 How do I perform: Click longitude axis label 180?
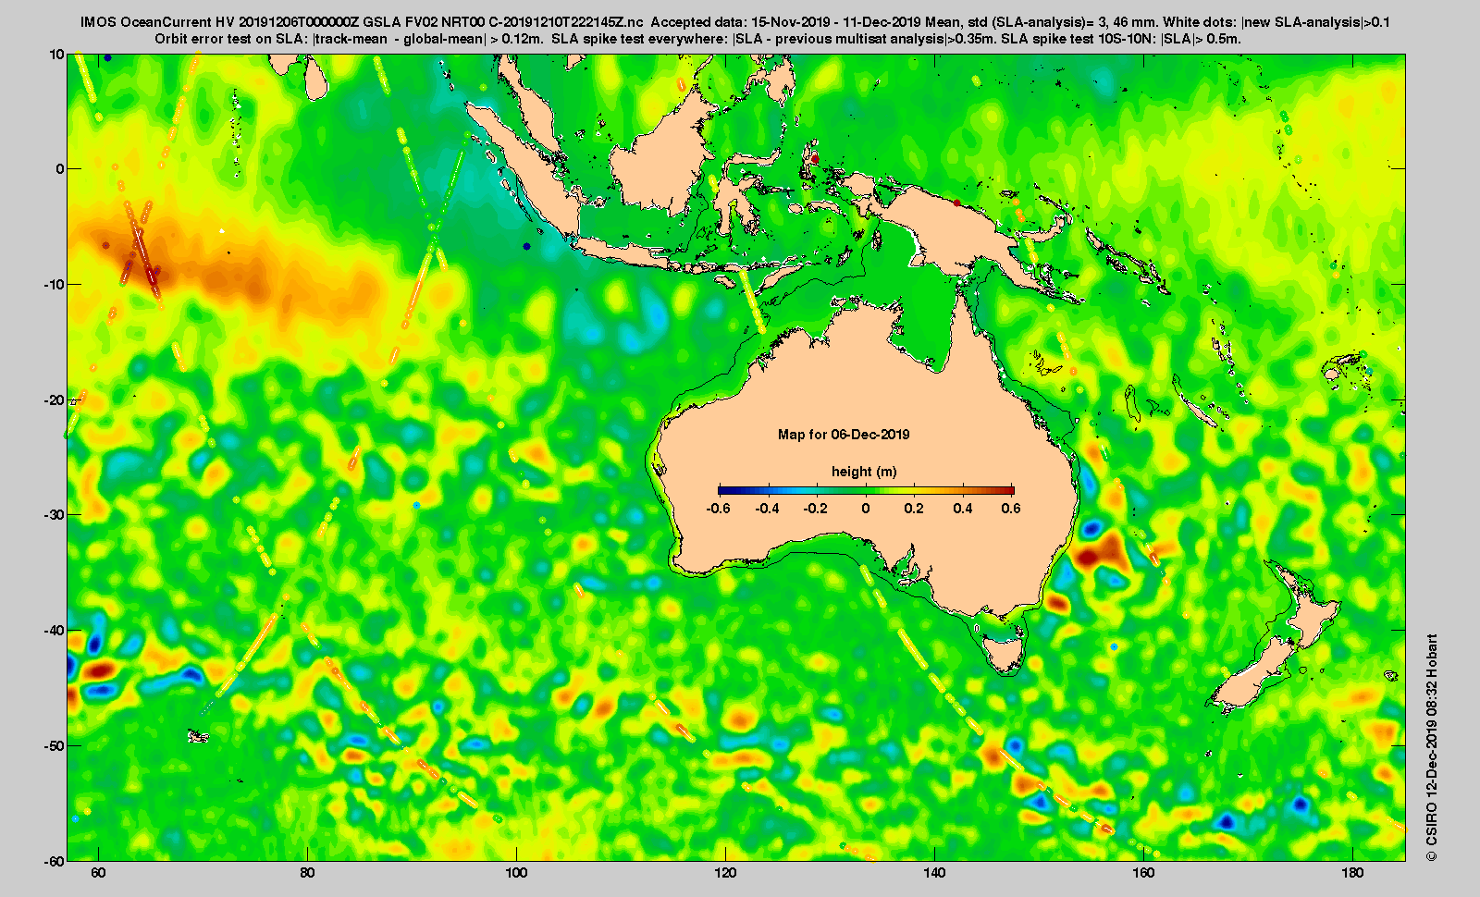pos(1353,873)
